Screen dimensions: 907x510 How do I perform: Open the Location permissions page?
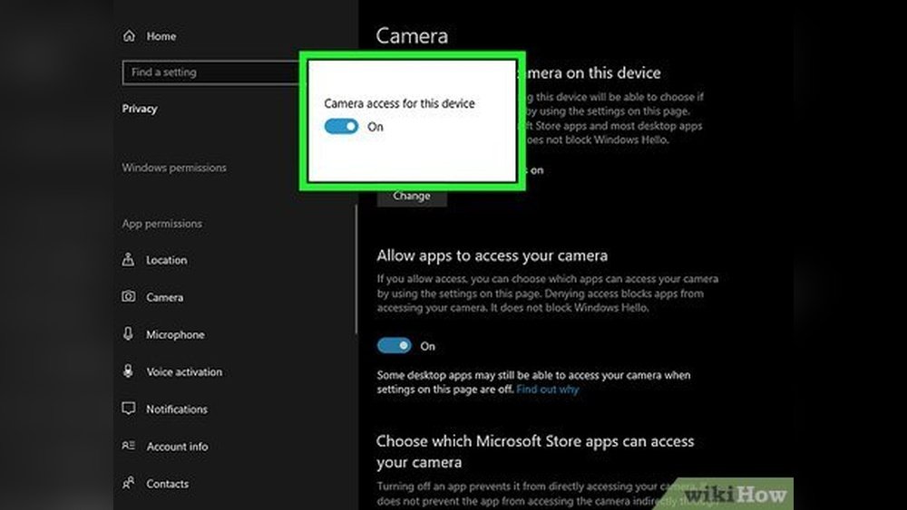coord(167,261)
